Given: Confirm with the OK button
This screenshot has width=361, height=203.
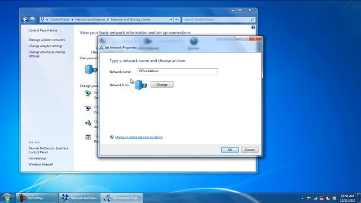Looking at the screenshot, I should click(230, 150).
